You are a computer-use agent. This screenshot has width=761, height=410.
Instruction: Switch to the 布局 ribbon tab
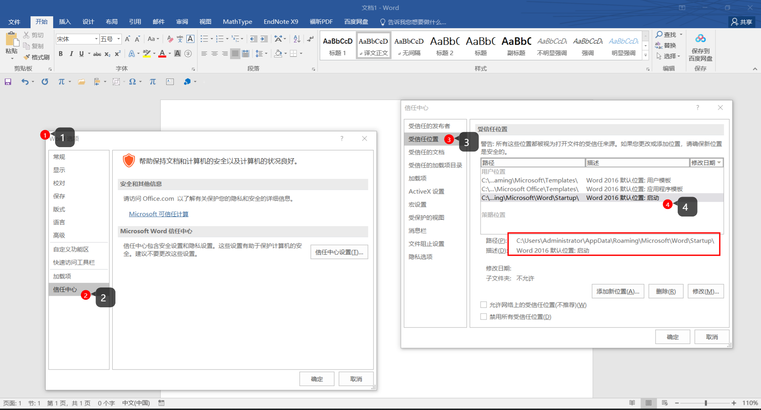pos(112,22)
